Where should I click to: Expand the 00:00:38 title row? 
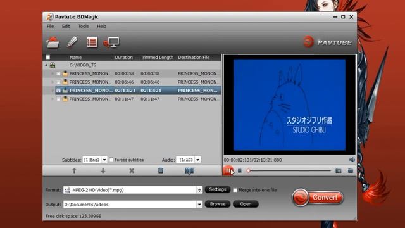coord(53,73)
